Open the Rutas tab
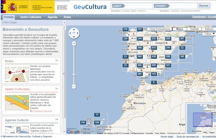The height and width of the screenshot is (139, 216). (x=67, y=17)
